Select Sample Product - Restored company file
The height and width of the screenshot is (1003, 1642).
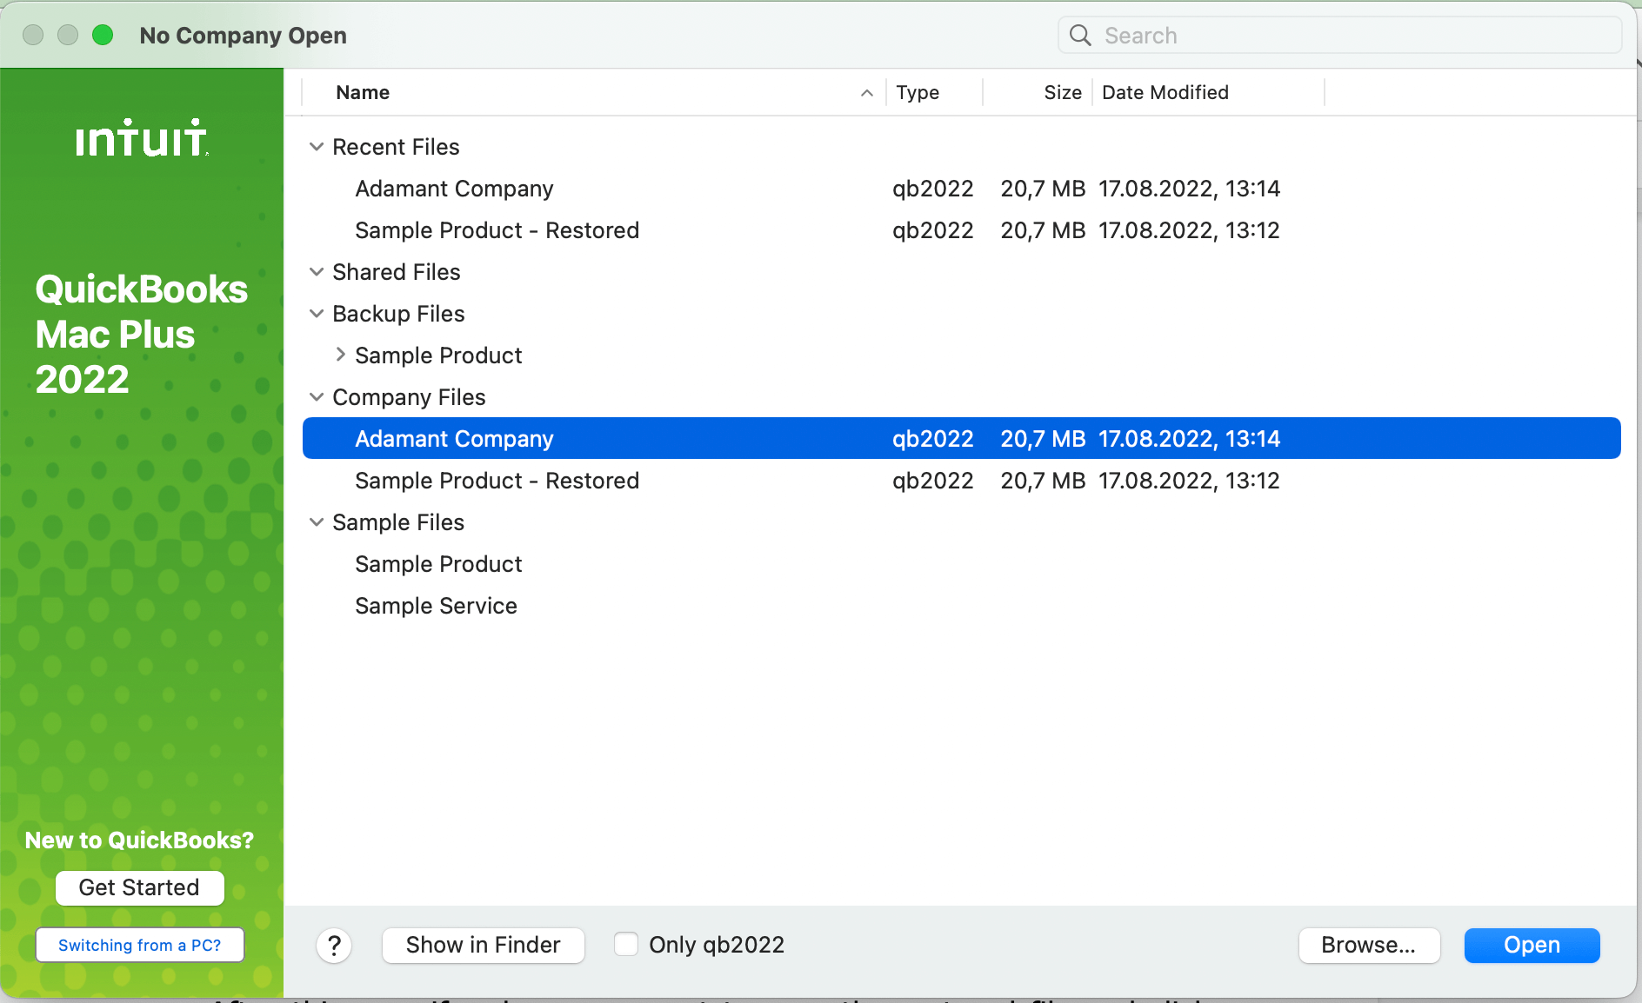point(496,480)
